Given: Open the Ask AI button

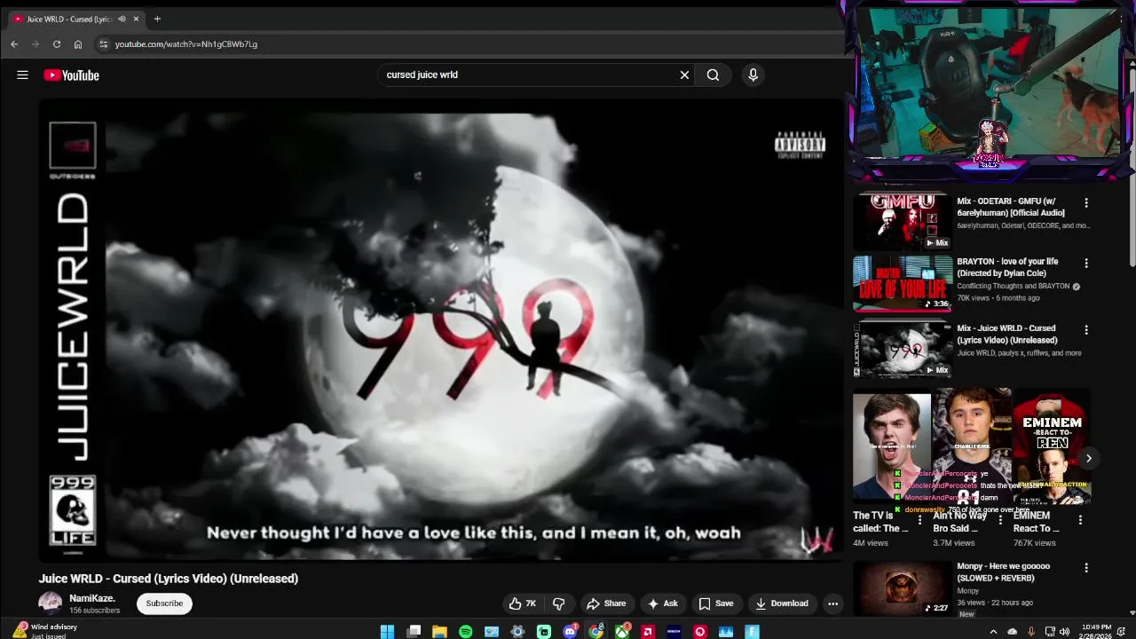Looking at the screenshot, I should click(663, 603).
